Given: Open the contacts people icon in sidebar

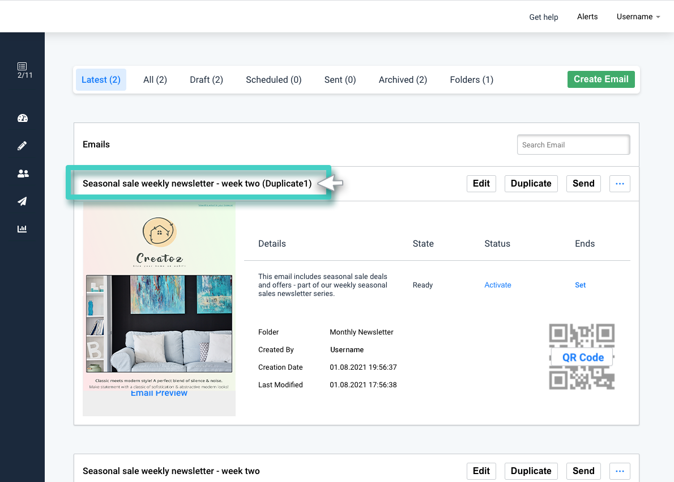Looking at the screenshot, I should pos(23,174).
